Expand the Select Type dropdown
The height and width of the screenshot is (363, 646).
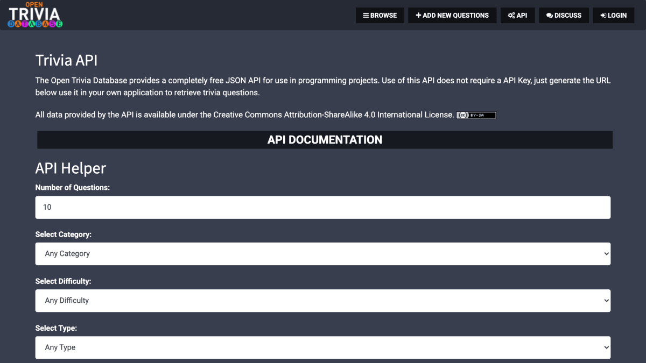coord(323,347)
